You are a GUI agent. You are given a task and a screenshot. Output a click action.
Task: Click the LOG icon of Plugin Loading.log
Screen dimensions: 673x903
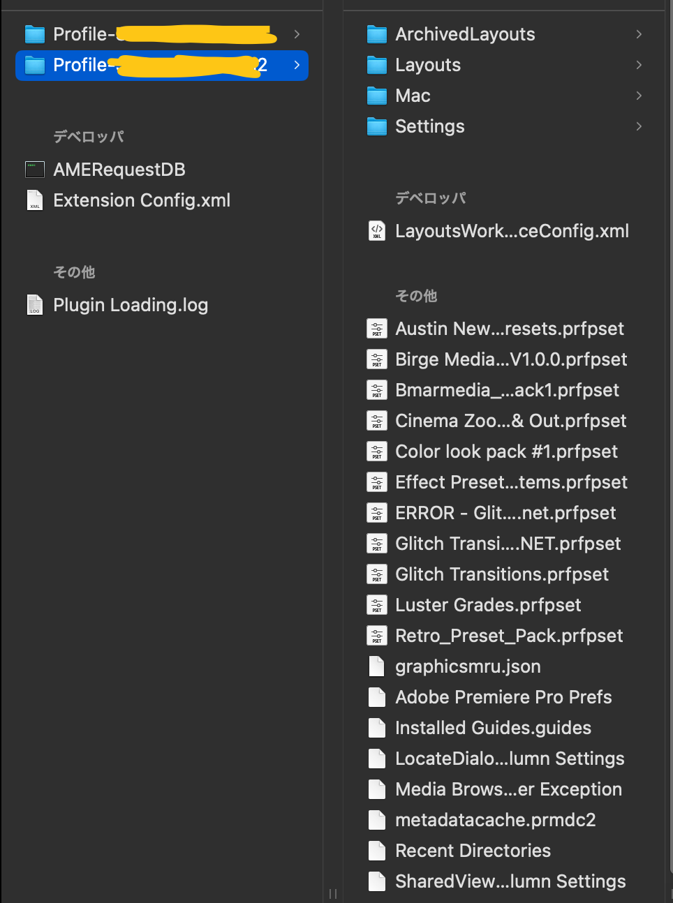pyautogui.click(x=34, y=305)
